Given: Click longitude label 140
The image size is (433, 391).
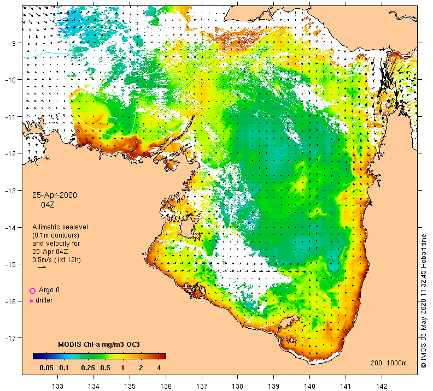Looking at the screenshot, I should coord(309,386).
